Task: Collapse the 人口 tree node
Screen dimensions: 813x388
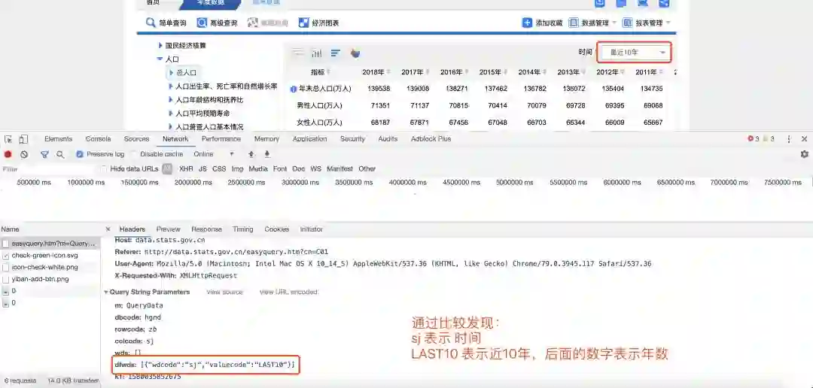Action: tap(160, 59)
